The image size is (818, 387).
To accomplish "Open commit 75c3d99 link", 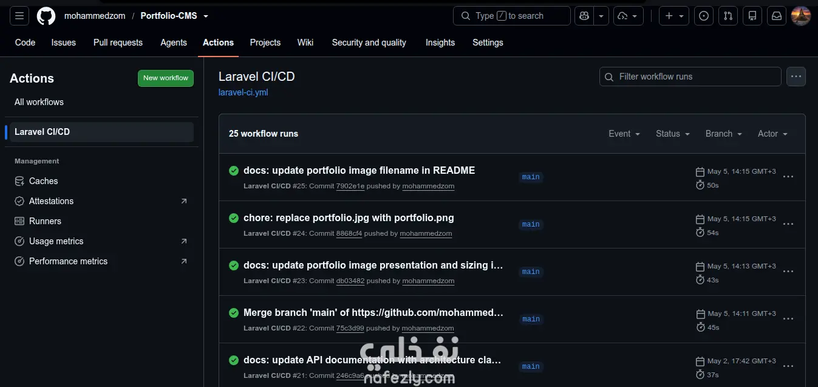I will coord(350,328).
